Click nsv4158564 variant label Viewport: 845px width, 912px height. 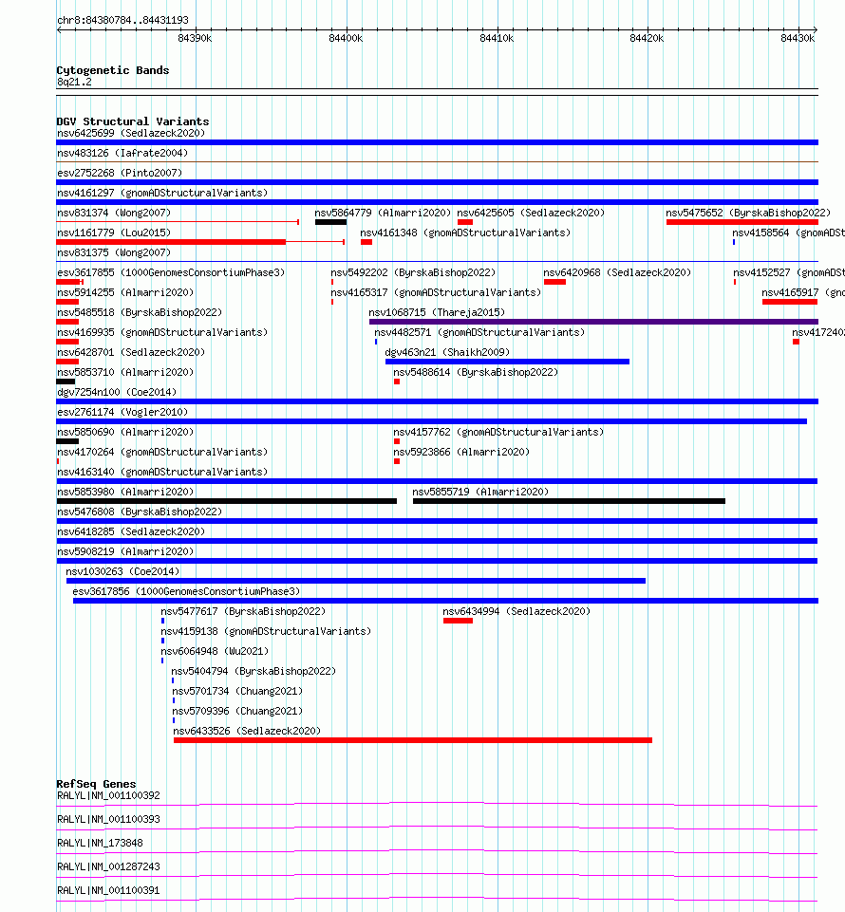(789, 233)
